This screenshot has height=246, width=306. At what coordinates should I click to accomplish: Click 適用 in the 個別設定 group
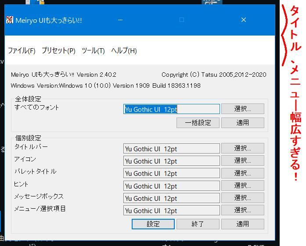(243, 224)
